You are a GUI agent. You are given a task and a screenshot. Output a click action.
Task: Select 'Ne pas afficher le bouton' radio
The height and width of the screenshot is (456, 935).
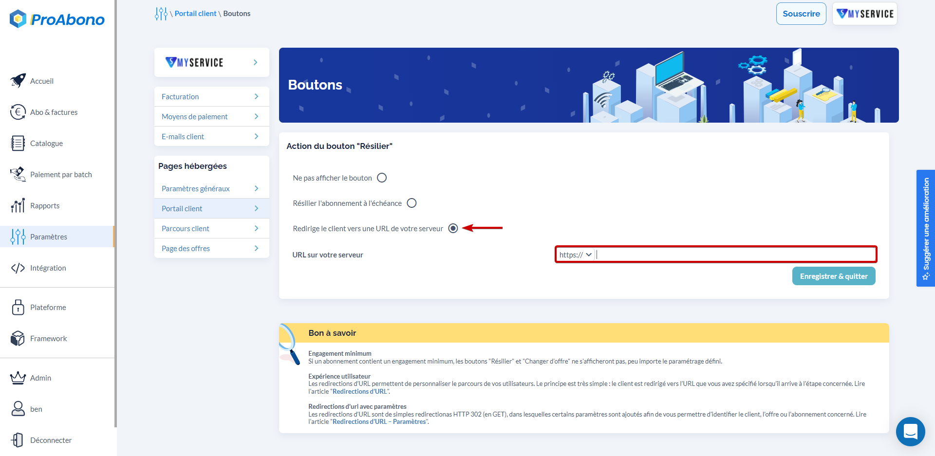(x=382, y=178)
